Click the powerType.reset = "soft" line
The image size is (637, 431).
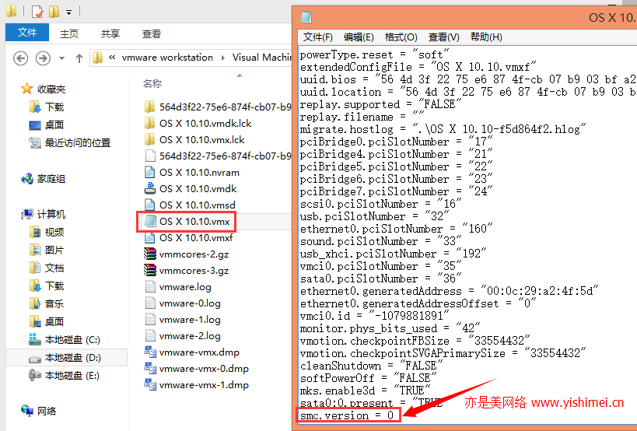click(x=374, y=54)
